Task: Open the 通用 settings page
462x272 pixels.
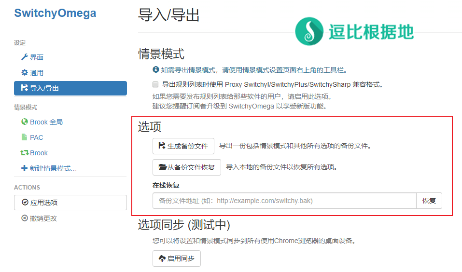Action: pyautogui.click(x=37, y=73)
